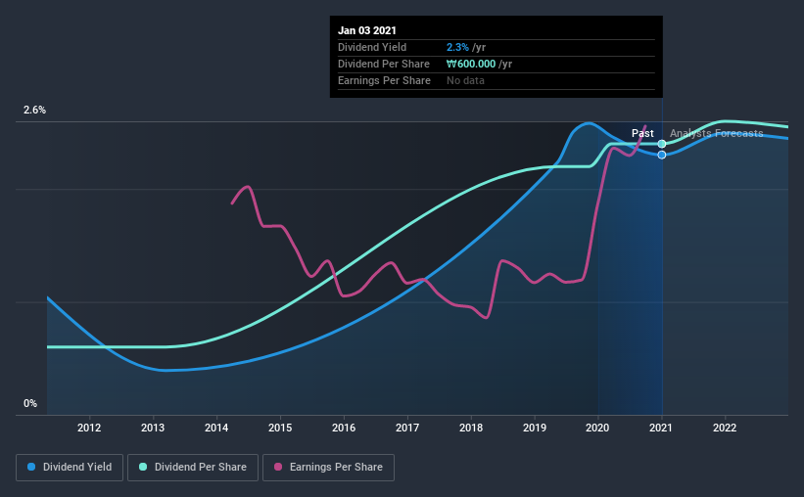Click the 2022 x-axis label

click(725, 428)
